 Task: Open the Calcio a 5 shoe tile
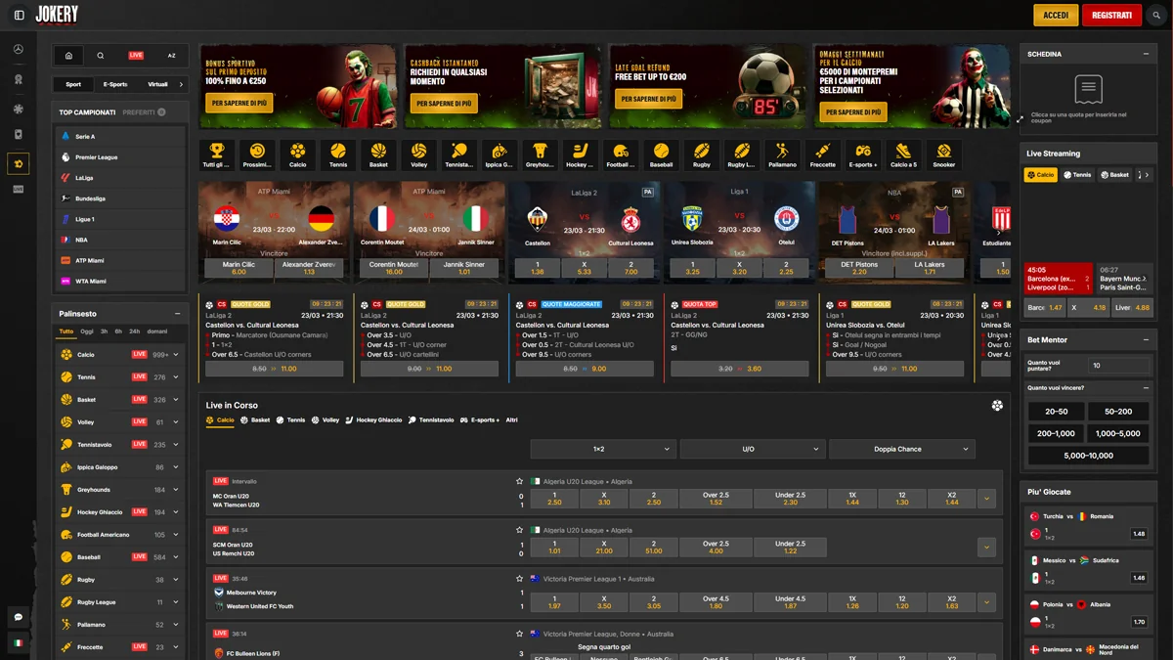coord(903,154)
